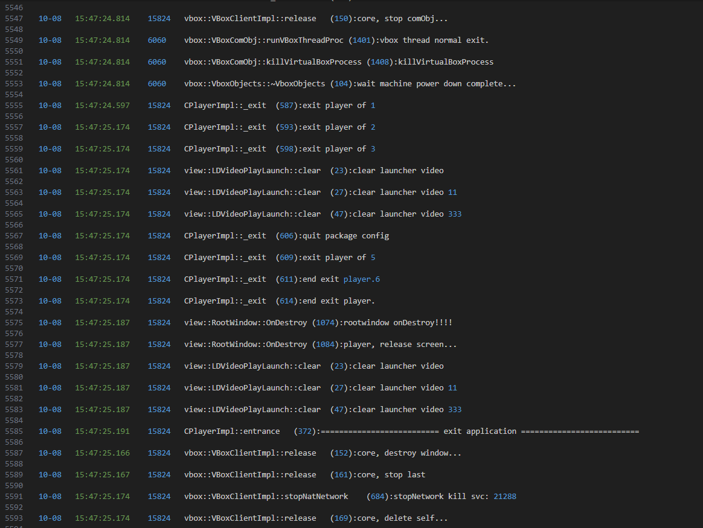Click 'CPlayerImpl::entrance' function name
This screenshot has width=703, height=528.
[232, 431]
